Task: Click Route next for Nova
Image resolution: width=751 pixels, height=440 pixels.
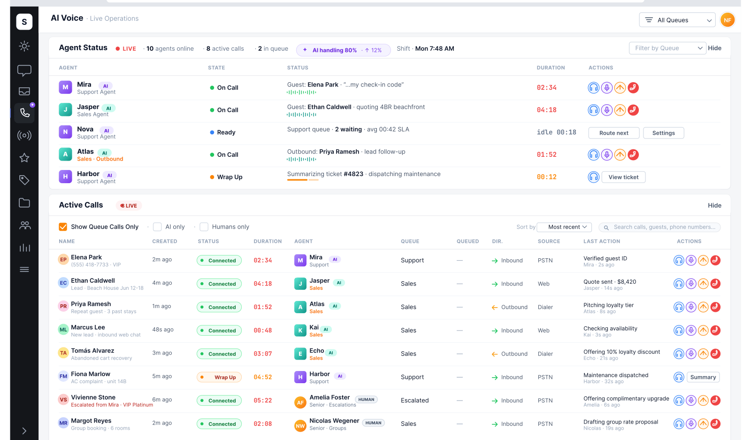Action: (x=614, y=133)
